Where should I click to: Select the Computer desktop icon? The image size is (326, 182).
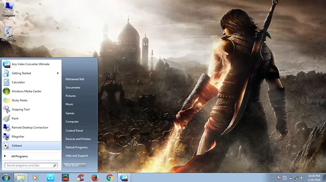(8, 10)
